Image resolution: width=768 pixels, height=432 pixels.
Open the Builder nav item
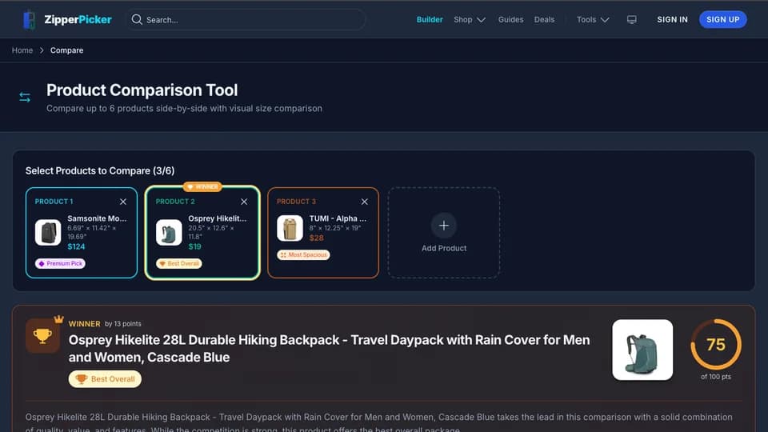point(430,19)
